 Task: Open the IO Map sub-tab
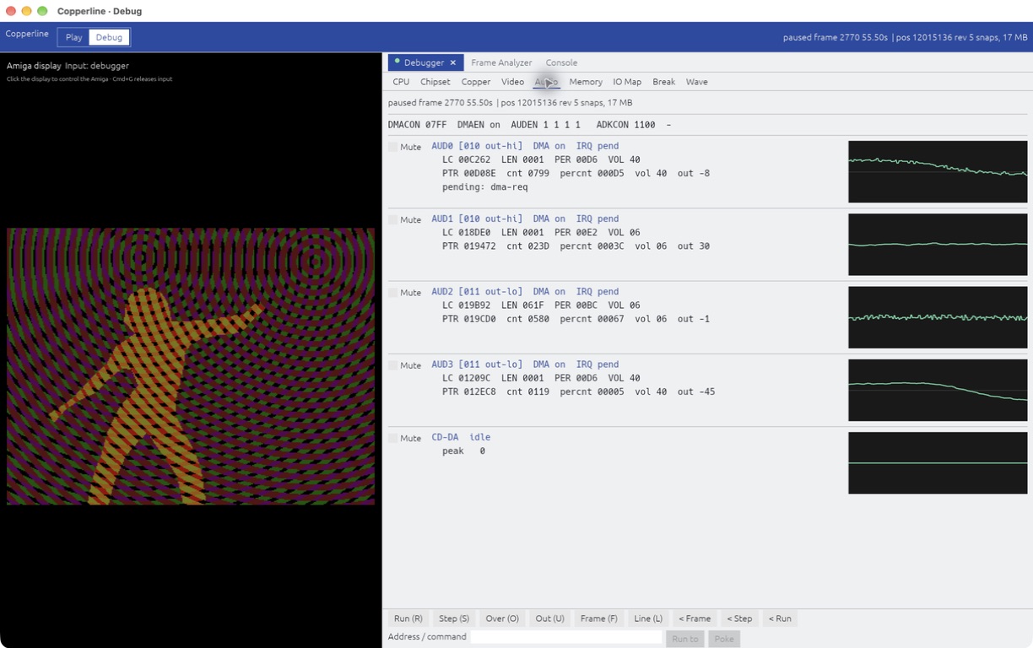(627, 82)
